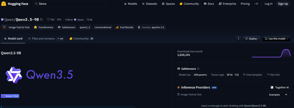Click the Qwen3.5 logo image
The height and width of the screenshot is (108, 294).
point(39,75)
